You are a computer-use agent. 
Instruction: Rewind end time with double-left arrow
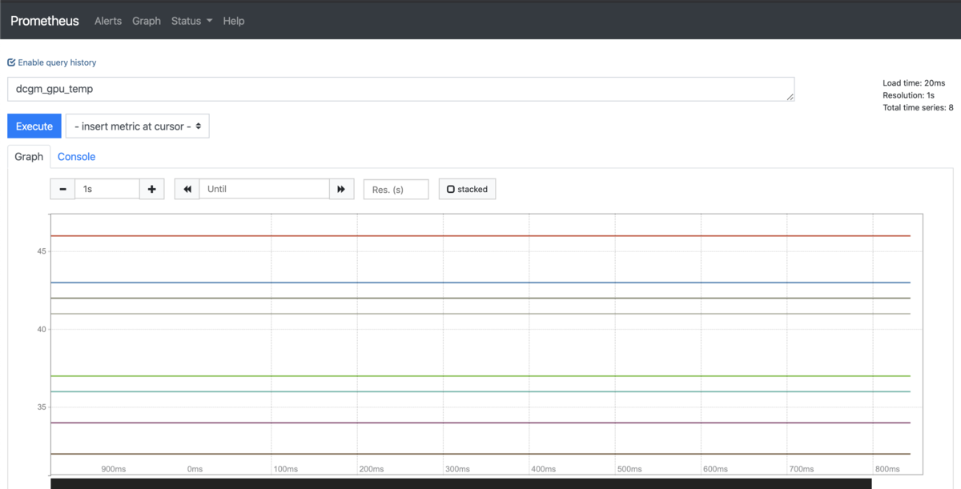pos(187,189)
